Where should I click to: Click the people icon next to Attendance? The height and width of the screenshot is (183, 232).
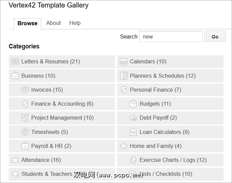(x=15, y=160)
